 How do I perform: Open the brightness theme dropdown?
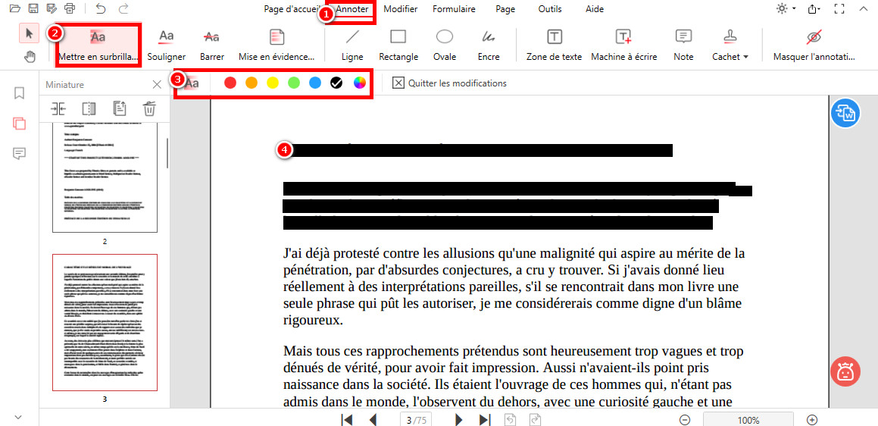[786, 9]
